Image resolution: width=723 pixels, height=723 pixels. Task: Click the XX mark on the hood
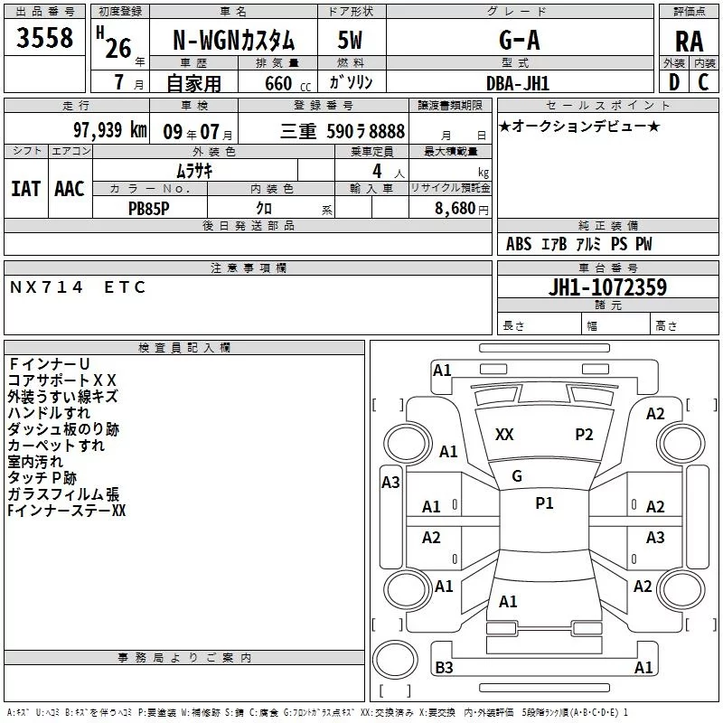pos(504,435)
